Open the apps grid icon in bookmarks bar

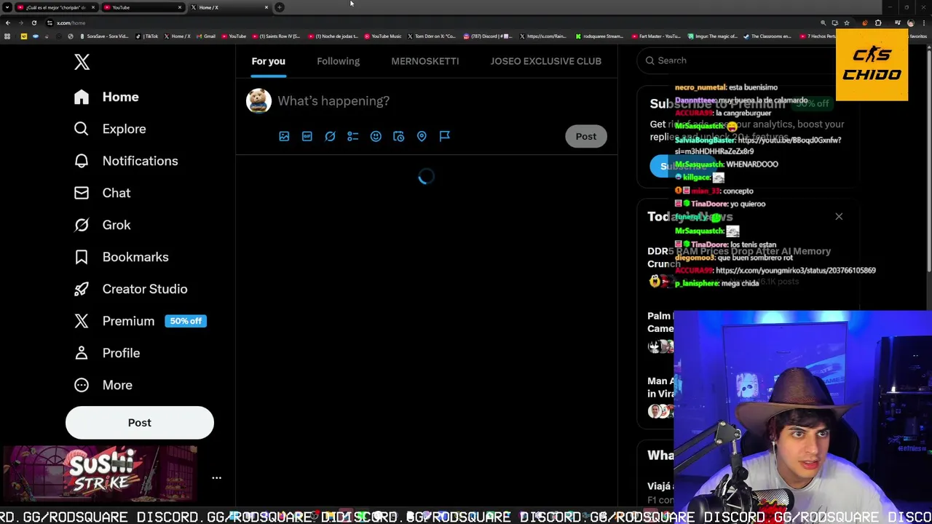7,36
